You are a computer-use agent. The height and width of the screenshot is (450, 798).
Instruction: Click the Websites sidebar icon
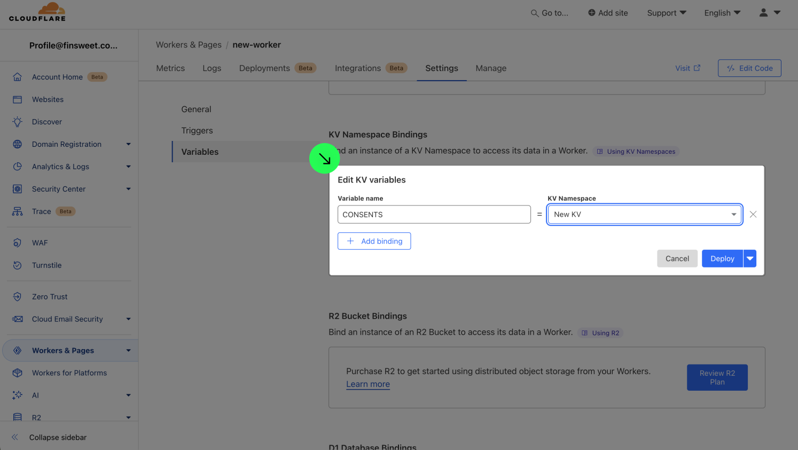click(x=18, y=99)
